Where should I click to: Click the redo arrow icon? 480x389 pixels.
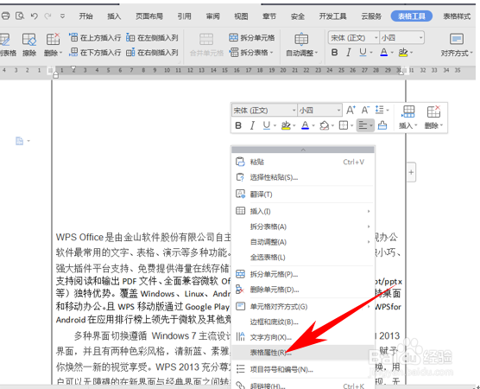[47, 16]
